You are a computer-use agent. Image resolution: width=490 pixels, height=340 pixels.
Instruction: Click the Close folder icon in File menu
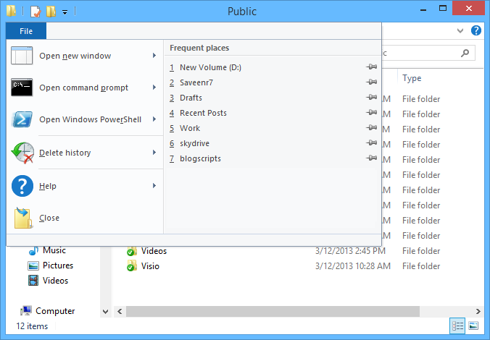[22, 218]
